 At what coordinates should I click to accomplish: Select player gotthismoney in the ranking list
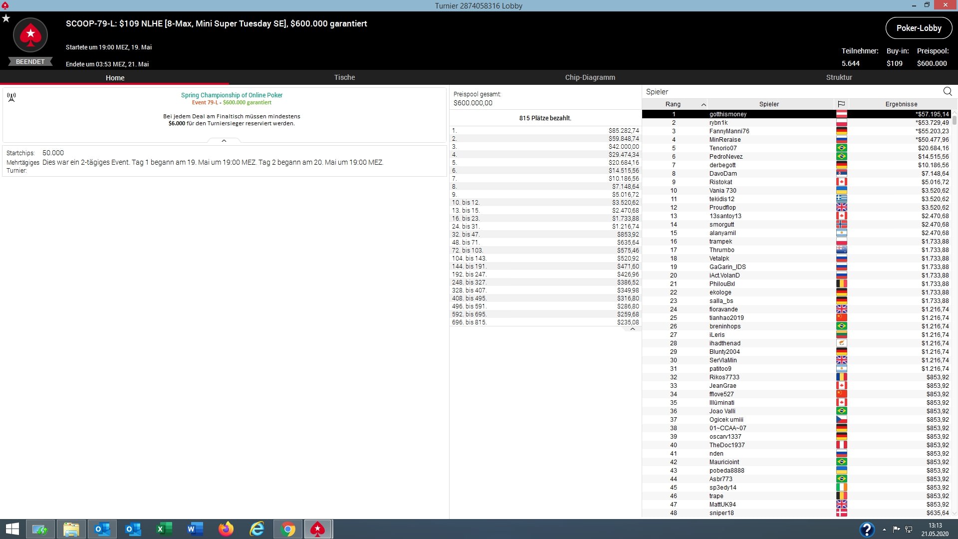tap(728, 114)
